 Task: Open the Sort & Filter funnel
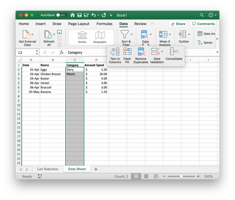[125, 34]
